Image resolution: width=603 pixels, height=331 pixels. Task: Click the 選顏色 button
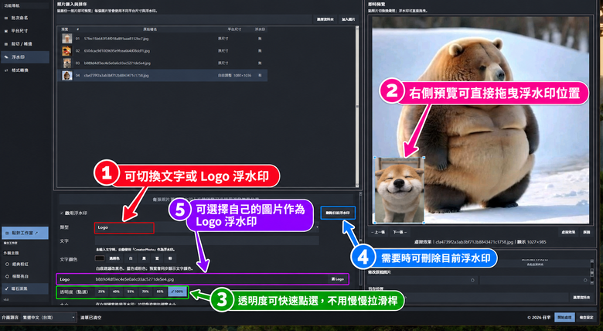point(114,258)
